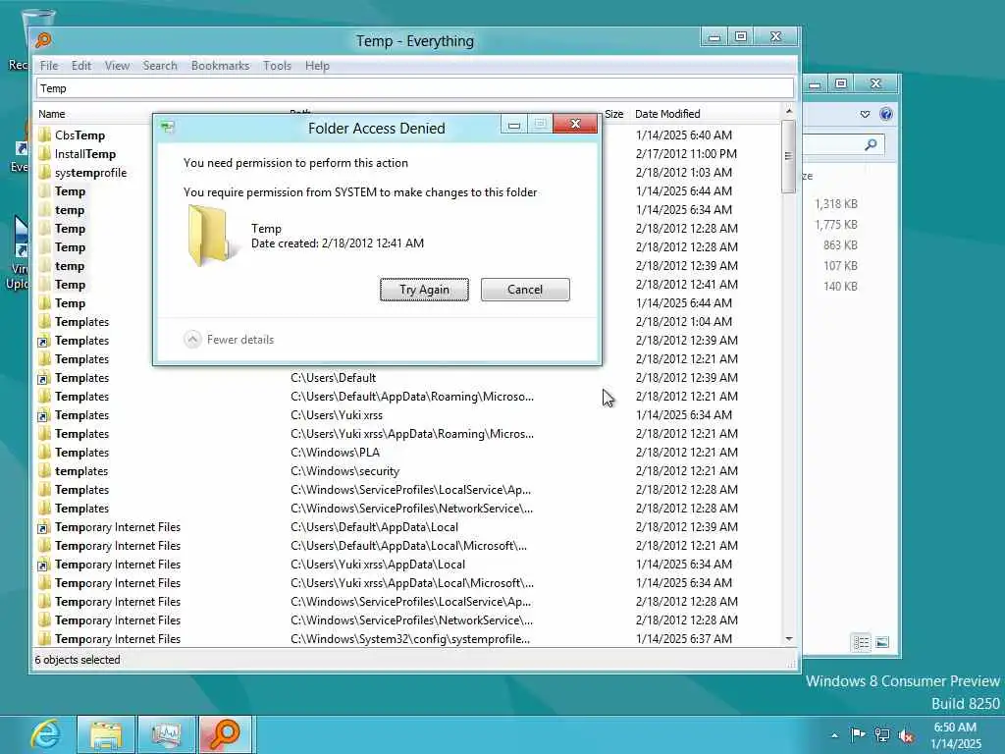Open the Bookmarks menu
Image resolution: width=1005 pixels, height=754 pixels.
pyautogui.click(x=220, y=66)
